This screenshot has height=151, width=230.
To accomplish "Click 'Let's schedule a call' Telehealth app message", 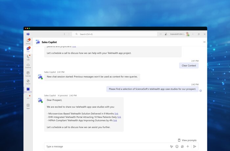I will click(x=89, y=53).
